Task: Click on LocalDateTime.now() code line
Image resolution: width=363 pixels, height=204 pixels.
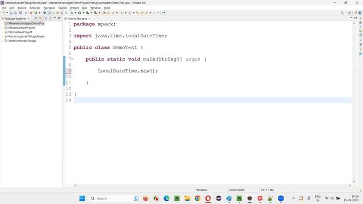Action: (x=128, y=71)
